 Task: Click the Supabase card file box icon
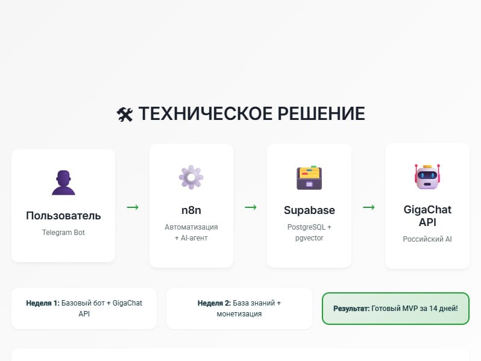coord(309,178)
